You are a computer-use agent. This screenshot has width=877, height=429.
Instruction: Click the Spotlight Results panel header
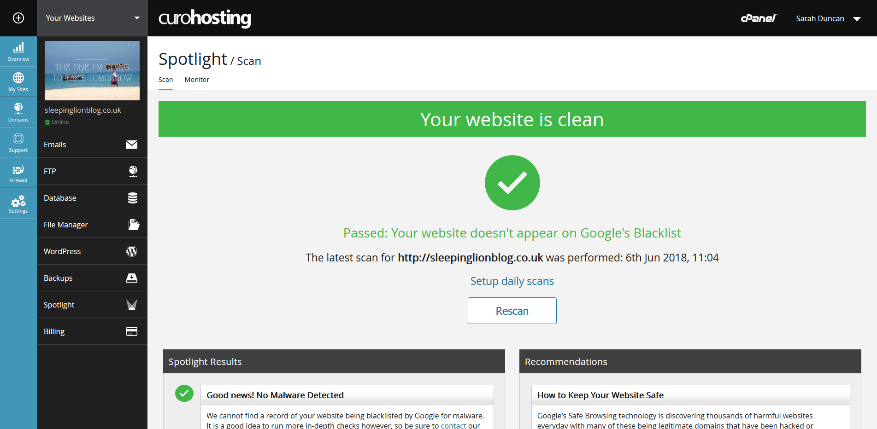click(x=334, y=361)
